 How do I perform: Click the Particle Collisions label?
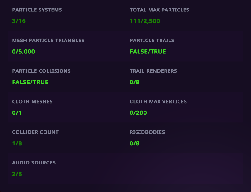pyautogui.click(x=41, y=71)
